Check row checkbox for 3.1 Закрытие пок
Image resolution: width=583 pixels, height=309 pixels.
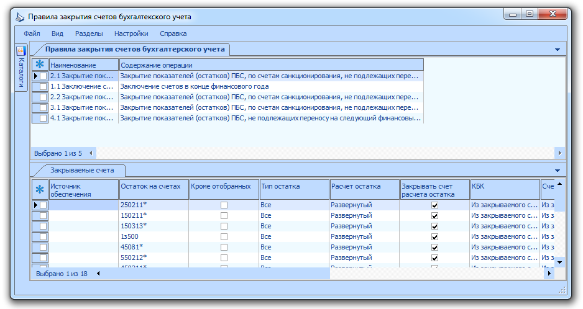click(44, 108)
